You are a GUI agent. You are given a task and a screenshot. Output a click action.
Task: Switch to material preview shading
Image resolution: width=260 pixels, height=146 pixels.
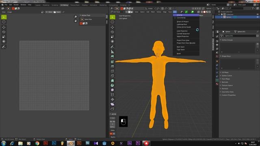(x=207, y=12)
